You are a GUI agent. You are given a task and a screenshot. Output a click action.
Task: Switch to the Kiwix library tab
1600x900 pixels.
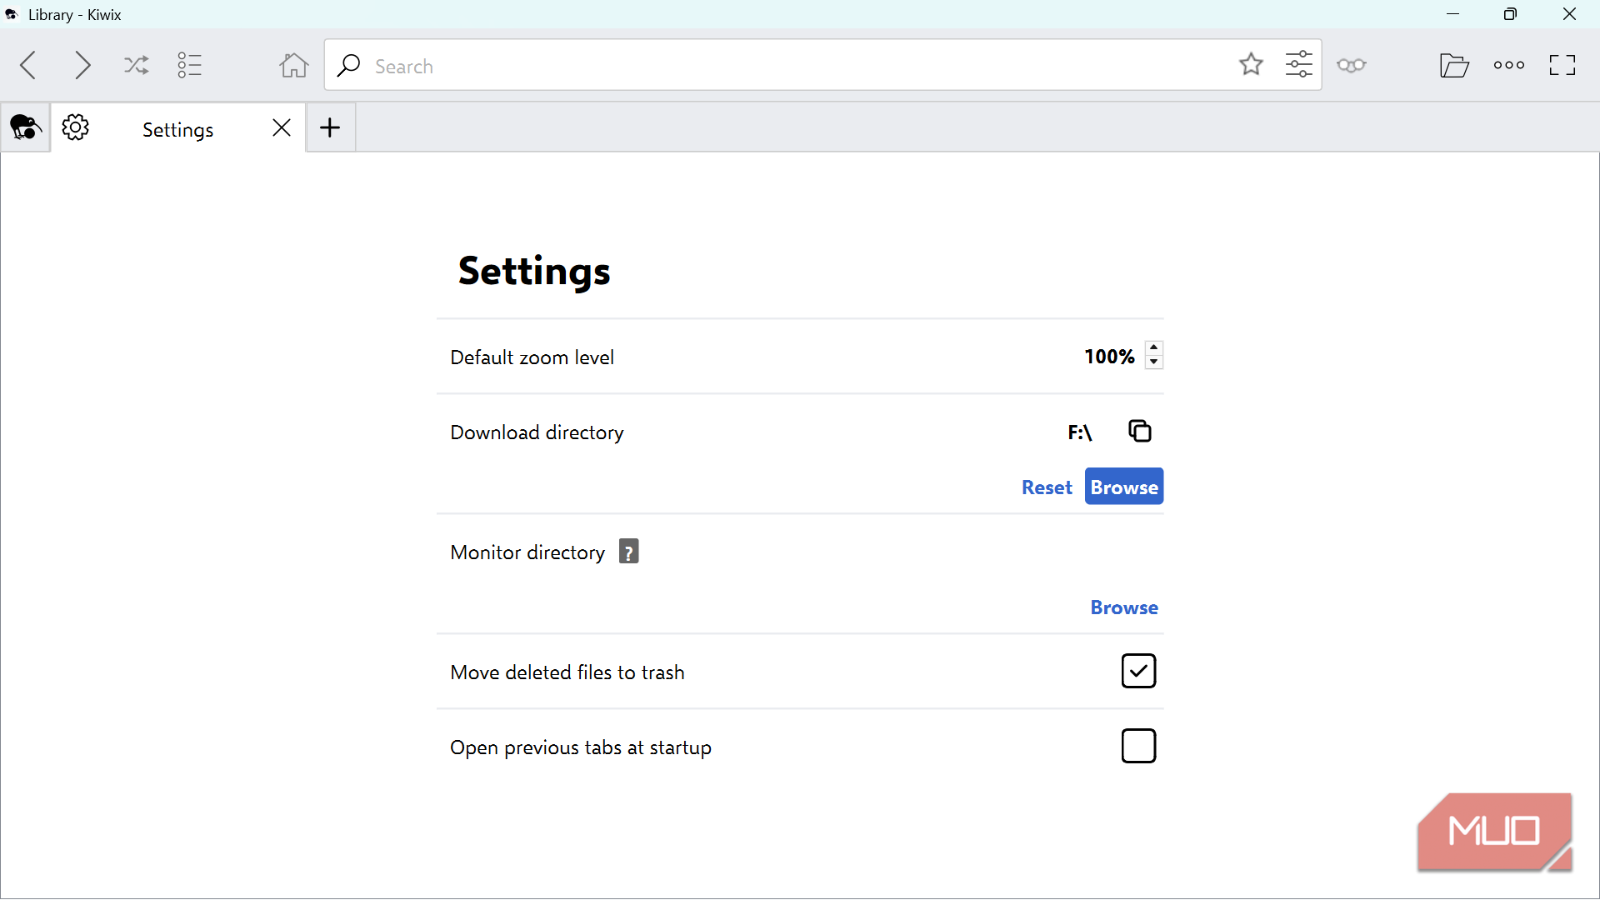26,127
